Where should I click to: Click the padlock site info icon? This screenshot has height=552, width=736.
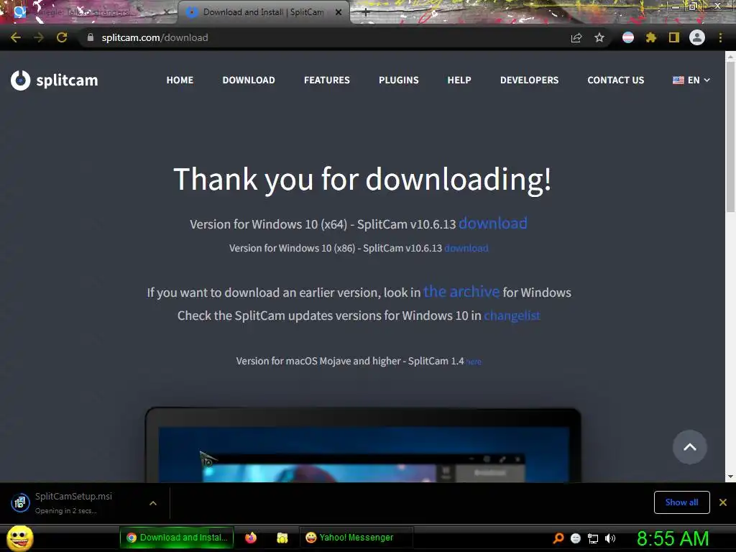pos(90,37)
